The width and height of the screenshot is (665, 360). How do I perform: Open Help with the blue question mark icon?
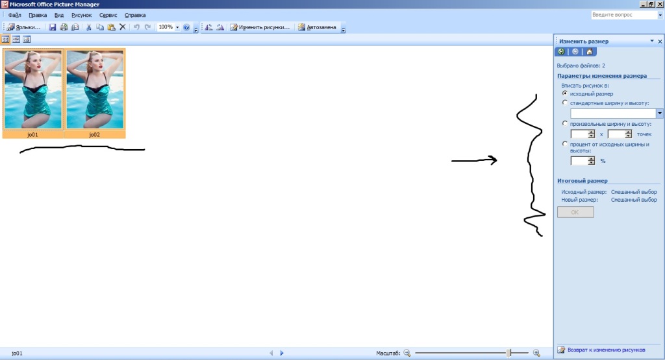pyautogui.click(x=186, y=27)
